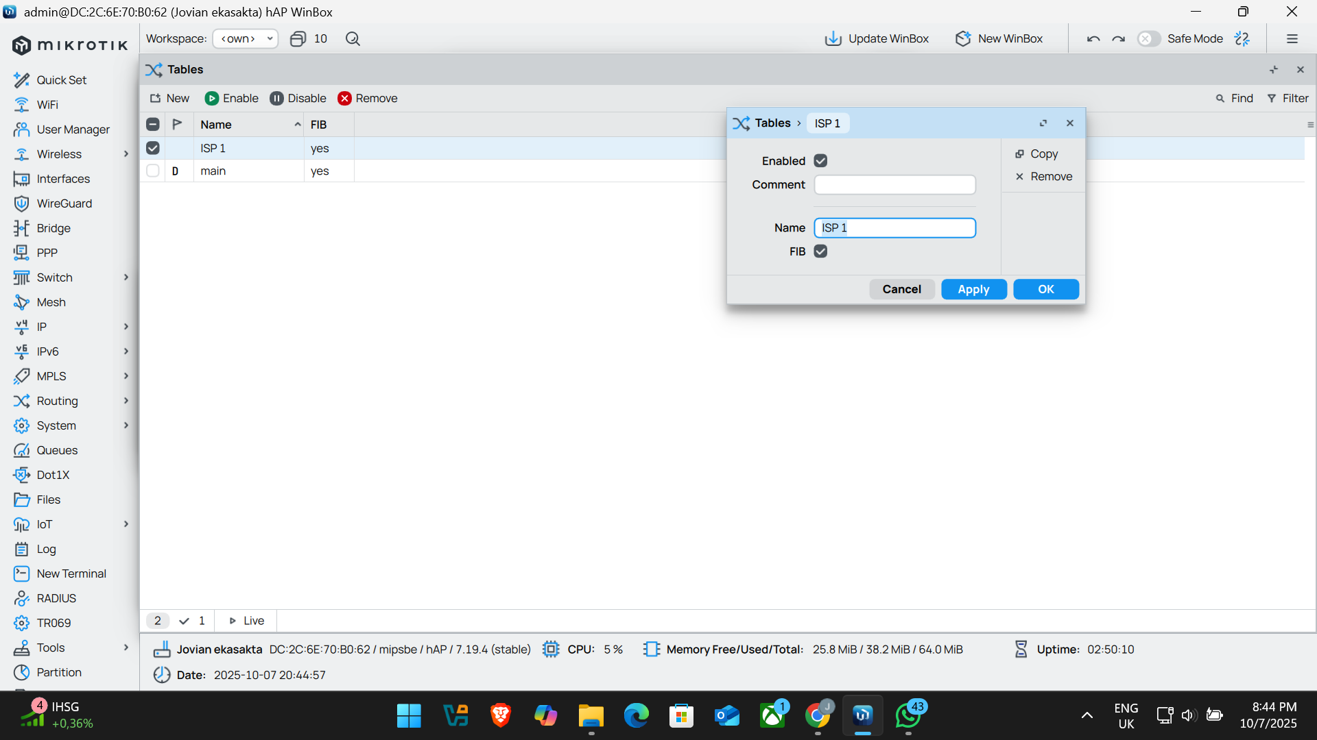
Task: Click Remove in the dialog side panel
Action: point(1043,177)
